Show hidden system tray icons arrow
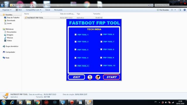The image size is (187, 105). pyautogui.click(x=159, y=102)
